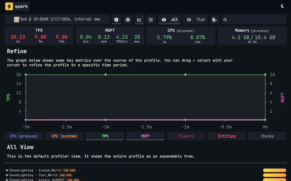Screen dimensions: 291x181
Task: Click the '4.2 GB' memory used value
Action: (x=241, y=37)
